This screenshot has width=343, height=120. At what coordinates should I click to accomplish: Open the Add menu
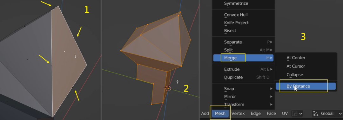[x=205, y=113]
